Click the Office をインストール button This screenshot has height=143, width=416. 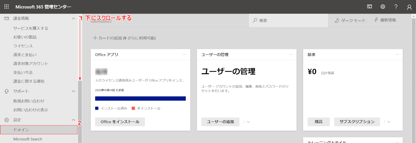point(120,122)
